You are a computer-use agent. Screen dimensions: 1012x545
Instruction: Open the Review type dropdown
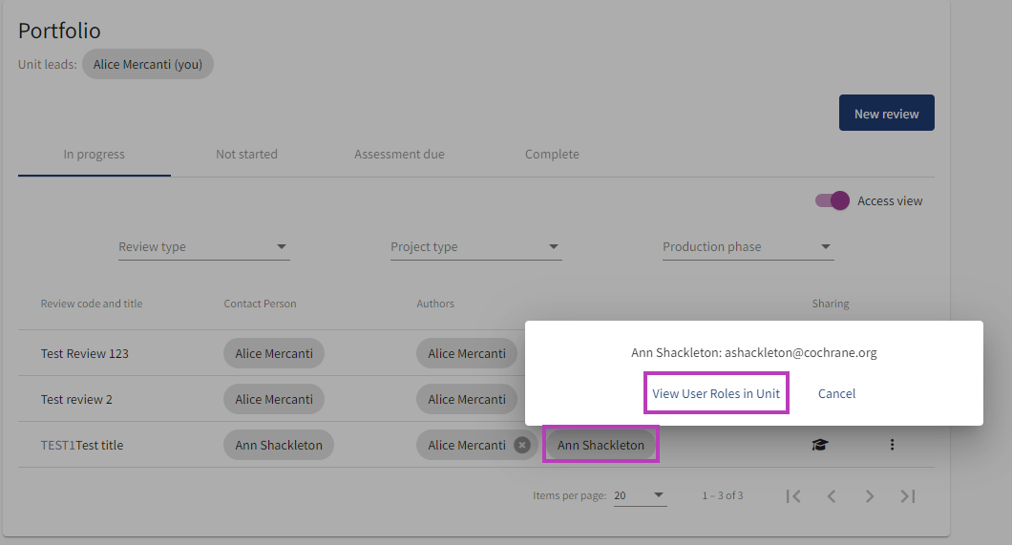tap(203, 247)
